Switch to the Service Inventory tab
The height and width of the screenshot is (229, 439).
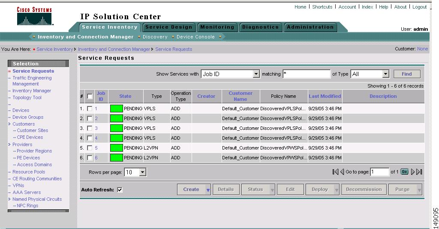pyautogui.click(x=109, y=27)
